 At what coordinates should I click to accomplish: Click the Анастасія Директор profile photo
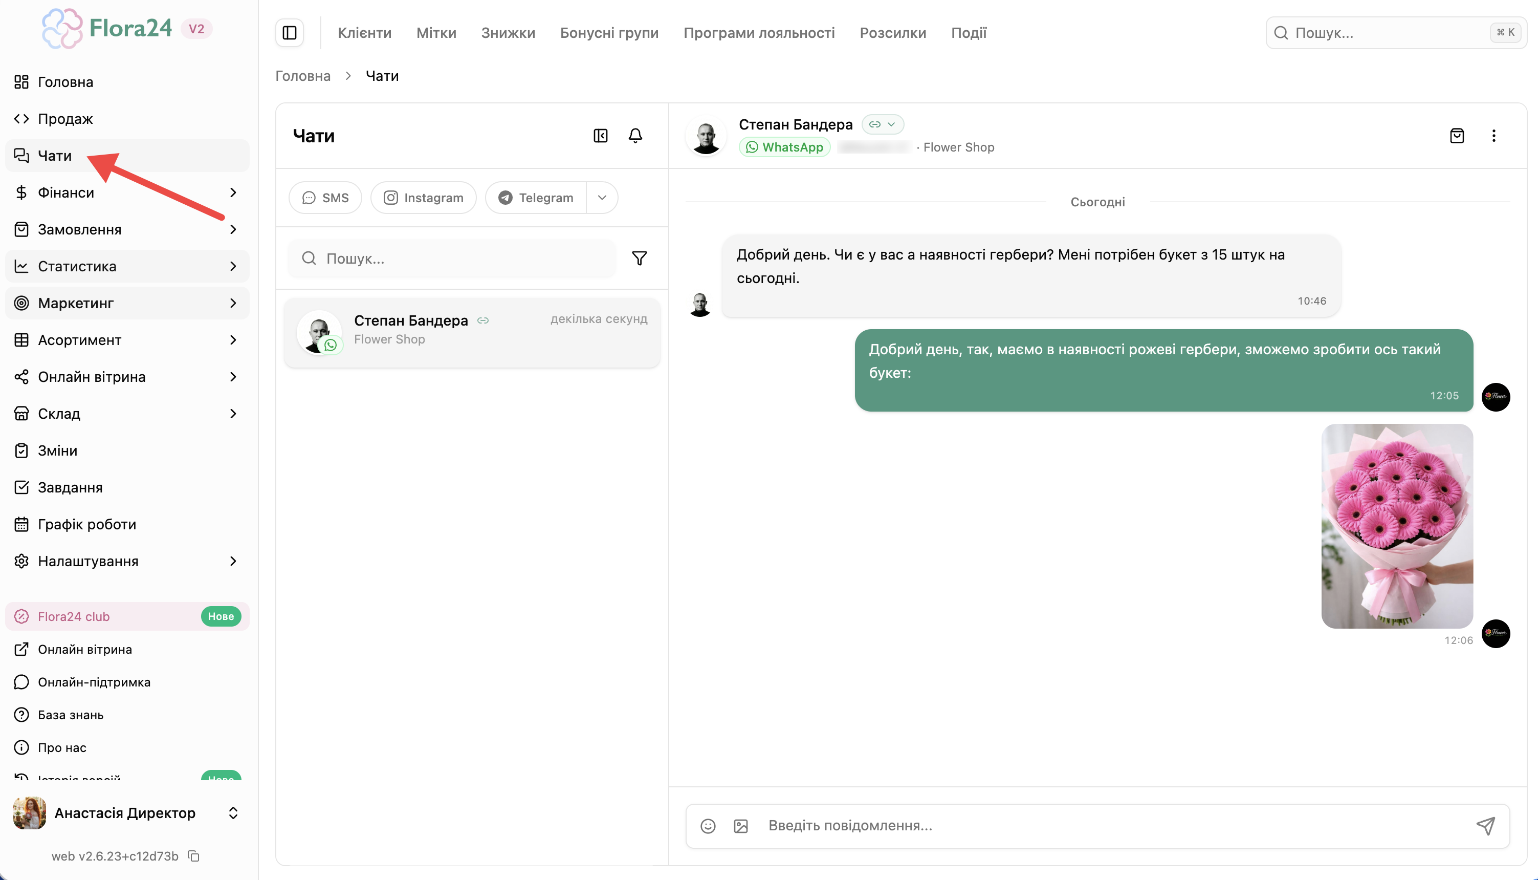click(30, 813)
